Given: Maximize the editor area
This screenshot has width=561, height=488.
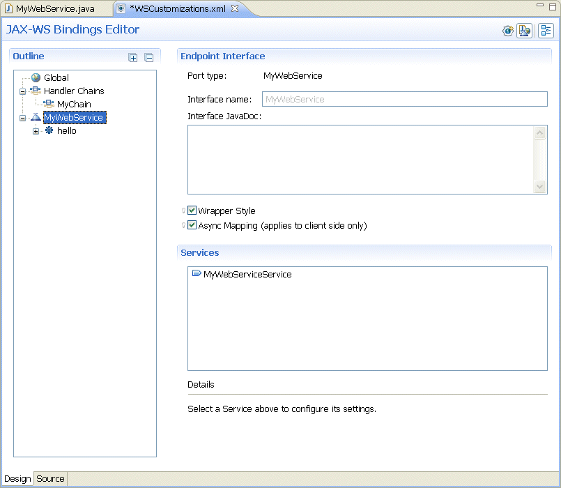Looking at the screenshot, I should (x=553, y=7).
